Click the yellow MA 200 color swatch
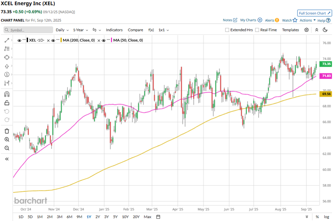The height and width of the screenshot is (221, 334). tap(61, 40)
